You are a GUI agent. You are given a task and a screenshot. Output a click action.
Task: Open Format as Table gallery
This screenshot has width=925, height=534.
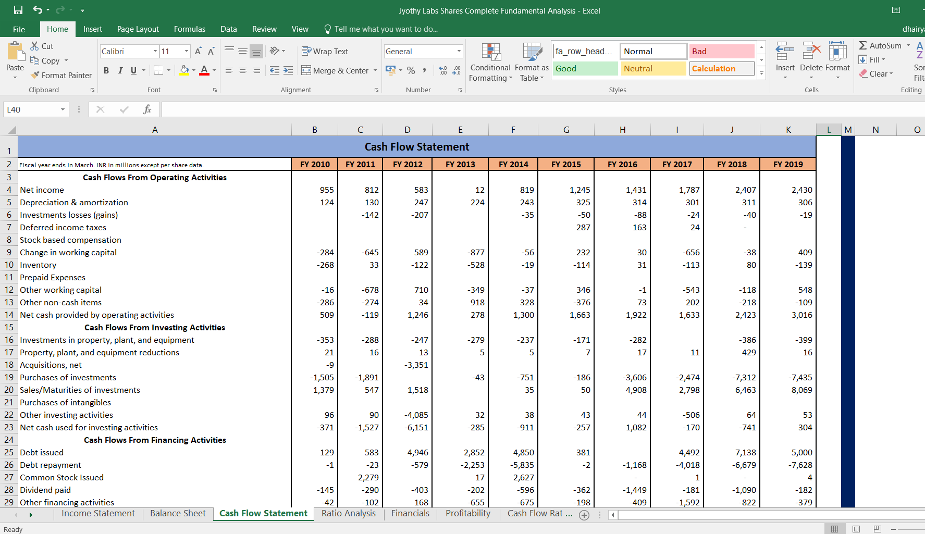(x=532, y=62)
